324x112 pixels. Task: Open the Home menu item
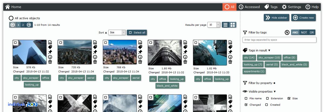13,7
